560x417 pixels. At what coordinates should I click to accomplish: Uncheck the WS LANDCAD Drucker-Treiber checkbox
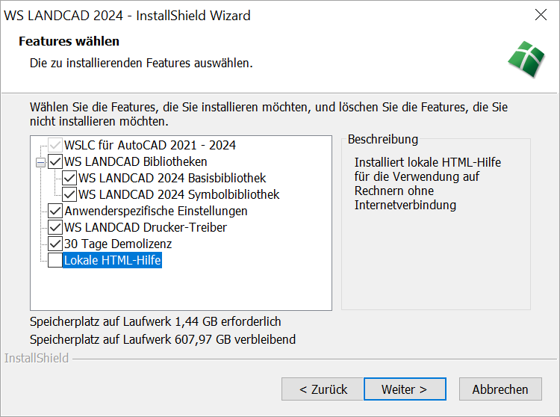55,227
